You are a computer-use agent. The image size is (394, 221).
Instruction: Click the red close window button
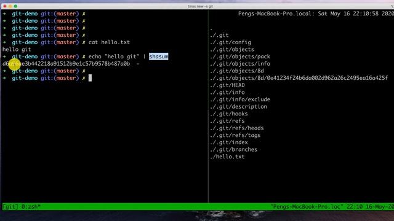tap(5, 6)
